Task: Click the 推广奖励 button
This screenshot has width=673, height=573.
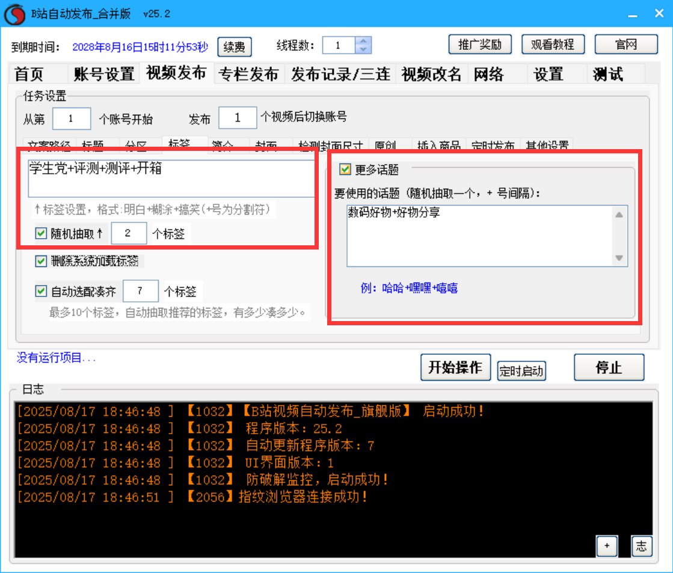Action: pos(480,44)
